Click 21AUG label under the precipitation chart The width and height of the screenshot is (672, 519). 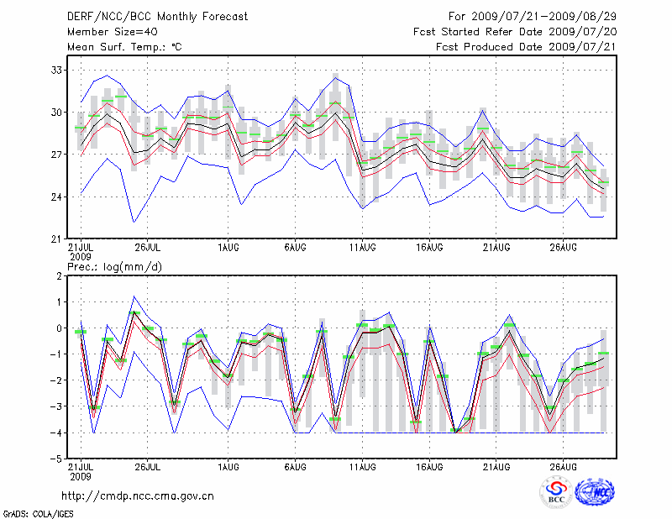(496, 468)
